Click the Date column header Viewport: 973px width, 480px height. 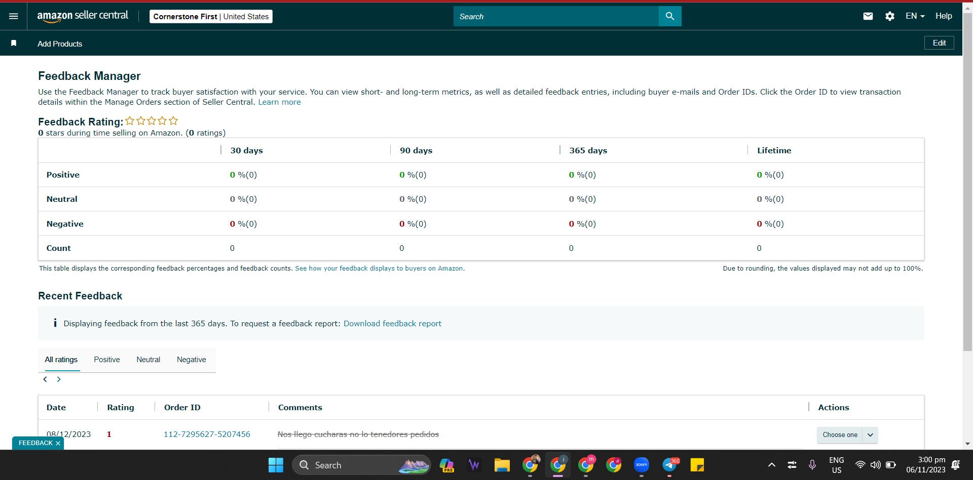(x=56, y=408)
